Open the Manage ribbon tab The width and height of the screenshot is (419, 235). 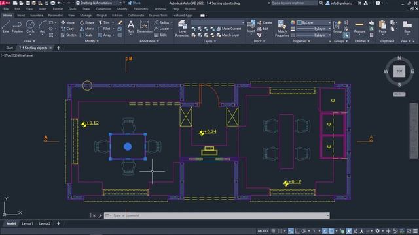point(86,16)
